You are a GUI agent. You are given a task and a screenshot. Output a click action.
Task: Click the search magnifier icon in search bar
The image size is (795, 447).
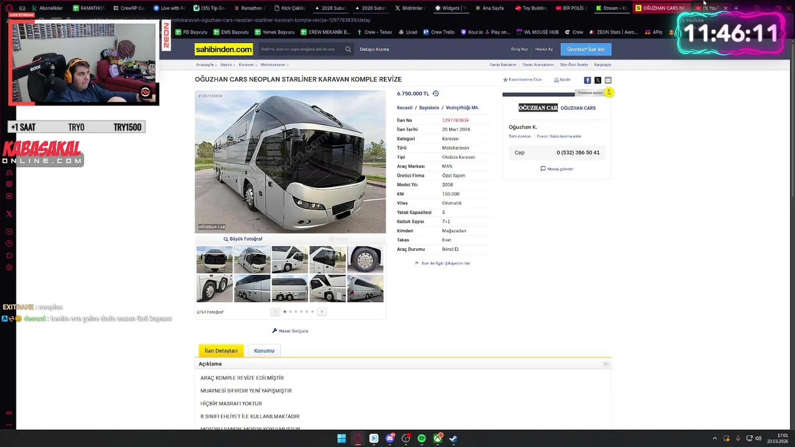[348, 49]
